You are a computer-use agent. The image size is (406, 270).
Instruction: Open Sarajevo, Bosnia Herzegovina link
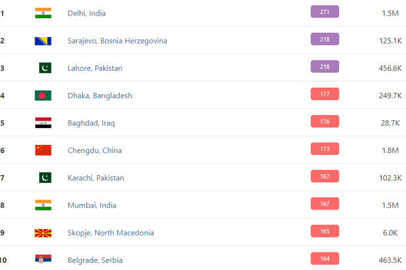(x=117, y=40)
